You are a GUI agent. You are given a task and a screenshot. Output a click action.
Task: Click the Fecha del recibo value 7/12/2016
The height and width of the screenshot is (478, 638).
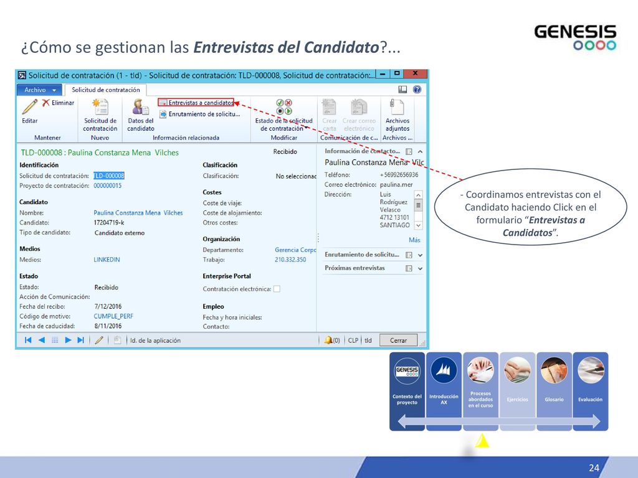click(x=108, y=306)
